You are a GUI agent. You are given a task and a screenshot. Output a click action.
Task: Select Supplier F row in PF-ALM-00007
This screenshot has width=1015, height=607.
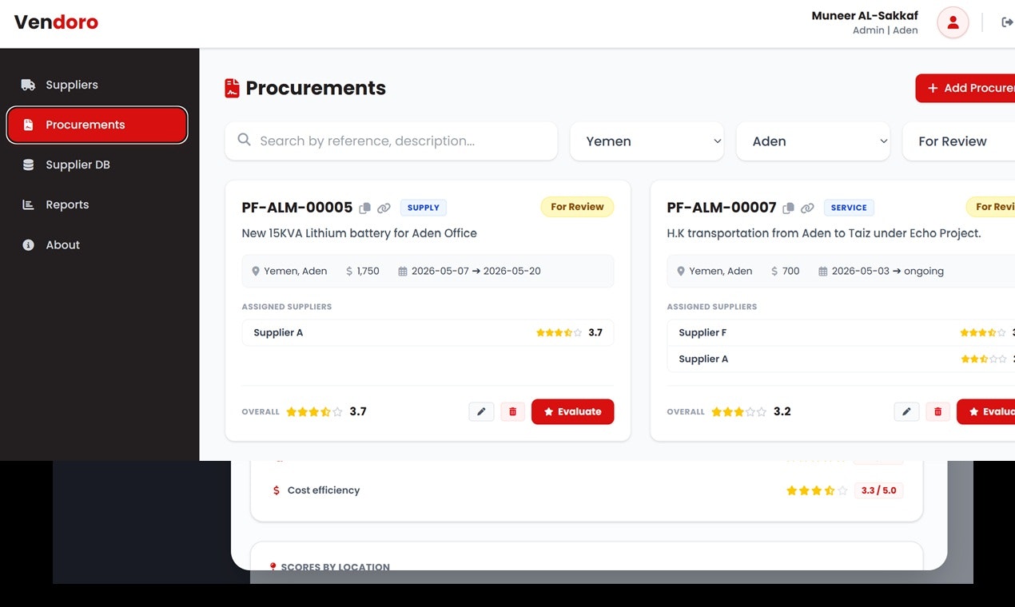pos(841,332)
